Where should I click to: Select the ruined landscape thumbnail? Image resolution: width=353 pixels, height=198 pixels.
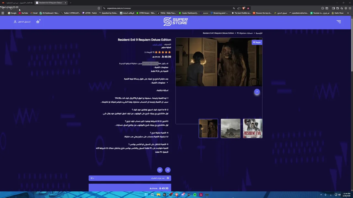[231, 128]
